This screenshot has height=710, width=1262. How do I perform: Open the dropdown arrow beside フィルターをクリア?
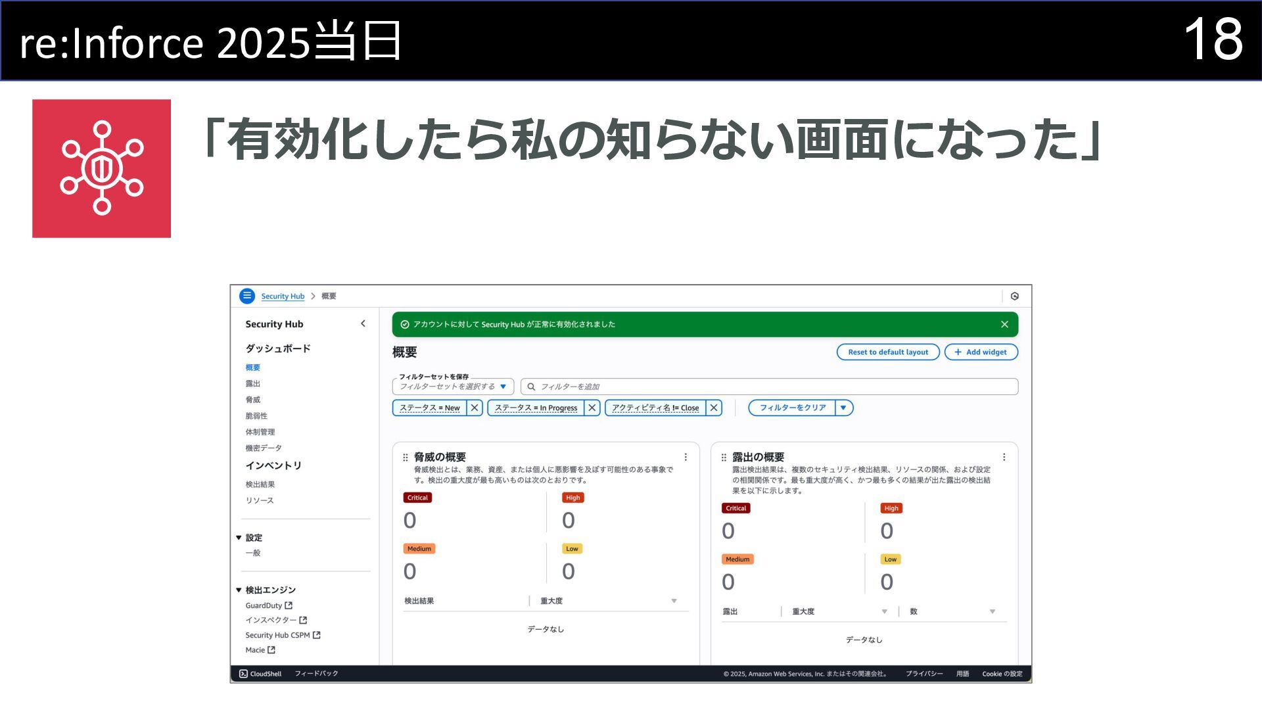point(843,408)
